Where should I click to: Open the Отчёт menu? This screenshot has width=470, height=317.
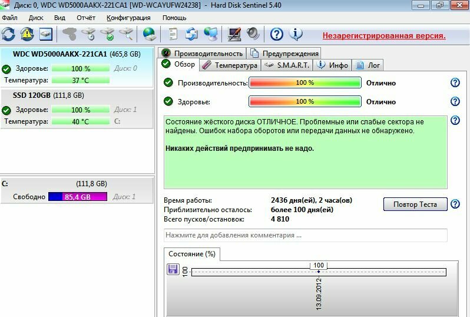coord(86,18)
